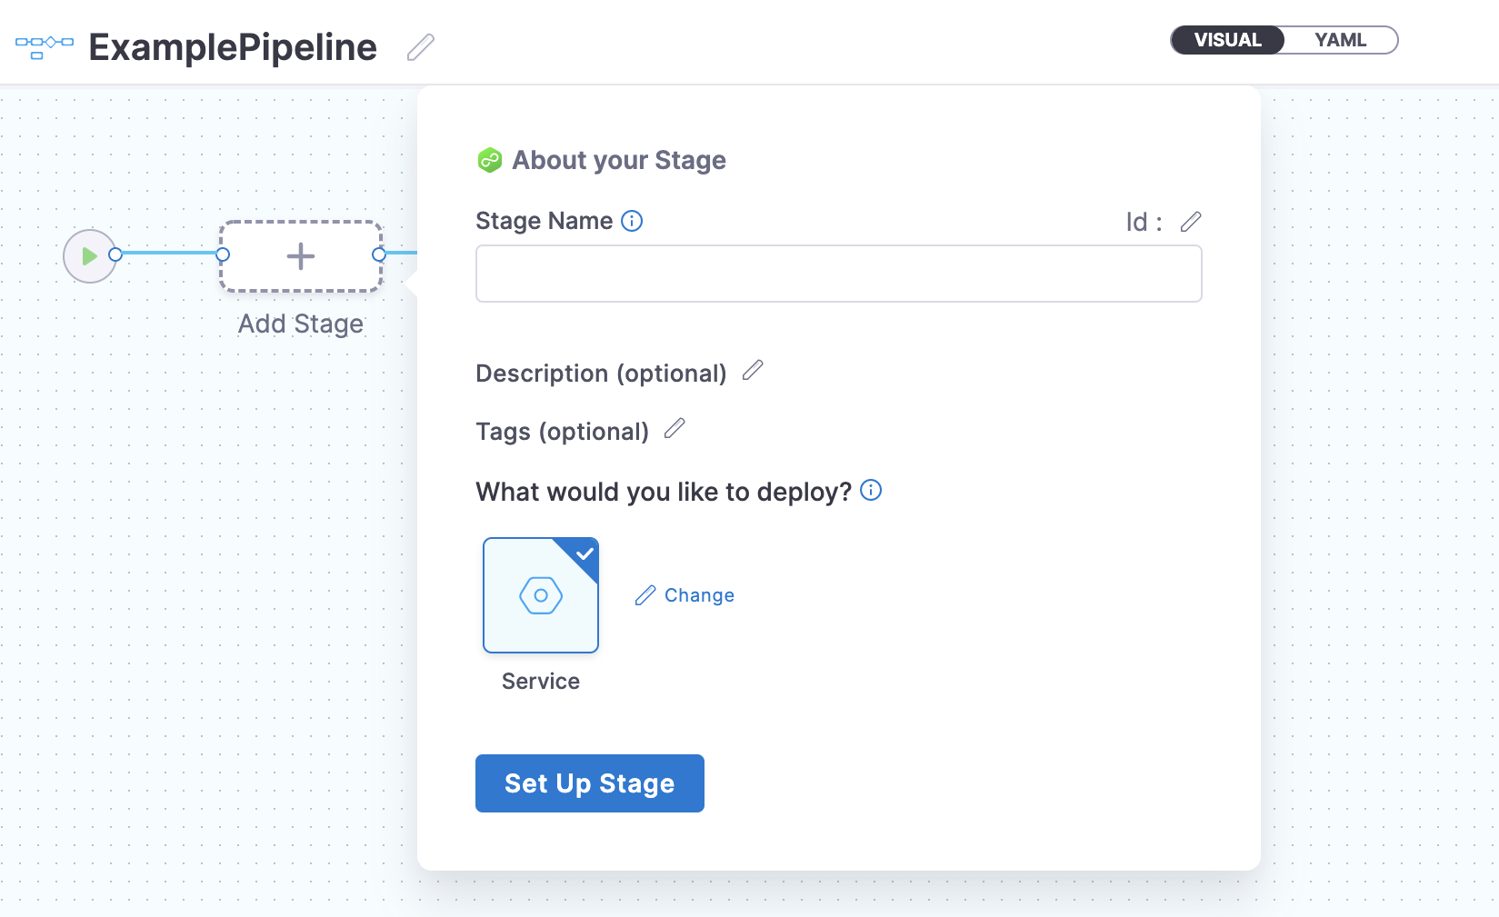Open info icon for deploy question

pos(871,491)
